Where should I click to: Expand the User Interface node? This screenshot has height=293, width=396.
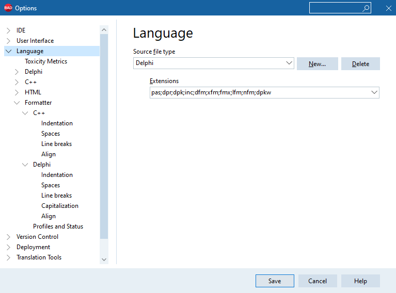point(8,41)
